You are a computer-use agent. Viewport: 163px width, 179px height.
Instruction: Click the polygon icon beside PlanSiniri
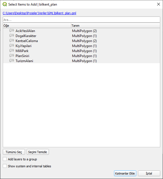pyautogui.click(x=12, y=56)
